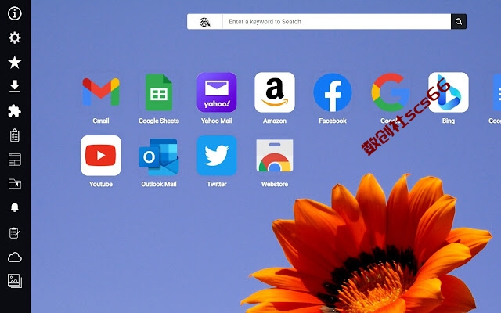
Task: Launch the Outlook Mail shortcut
Action: 159,156
